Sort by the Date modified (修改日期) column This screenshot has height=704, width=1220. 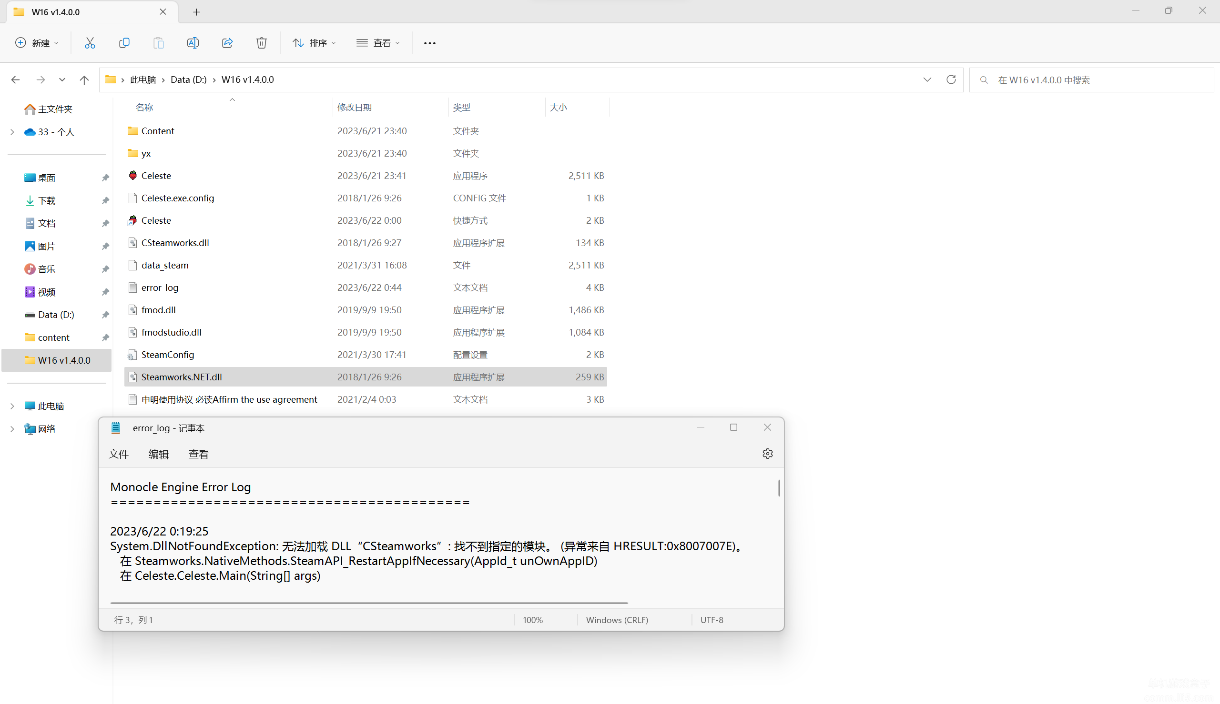(x=354, y=108)
